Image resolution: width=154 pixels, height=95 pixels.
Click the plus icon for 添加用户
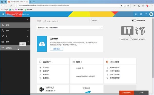click(x=40, y=68)
